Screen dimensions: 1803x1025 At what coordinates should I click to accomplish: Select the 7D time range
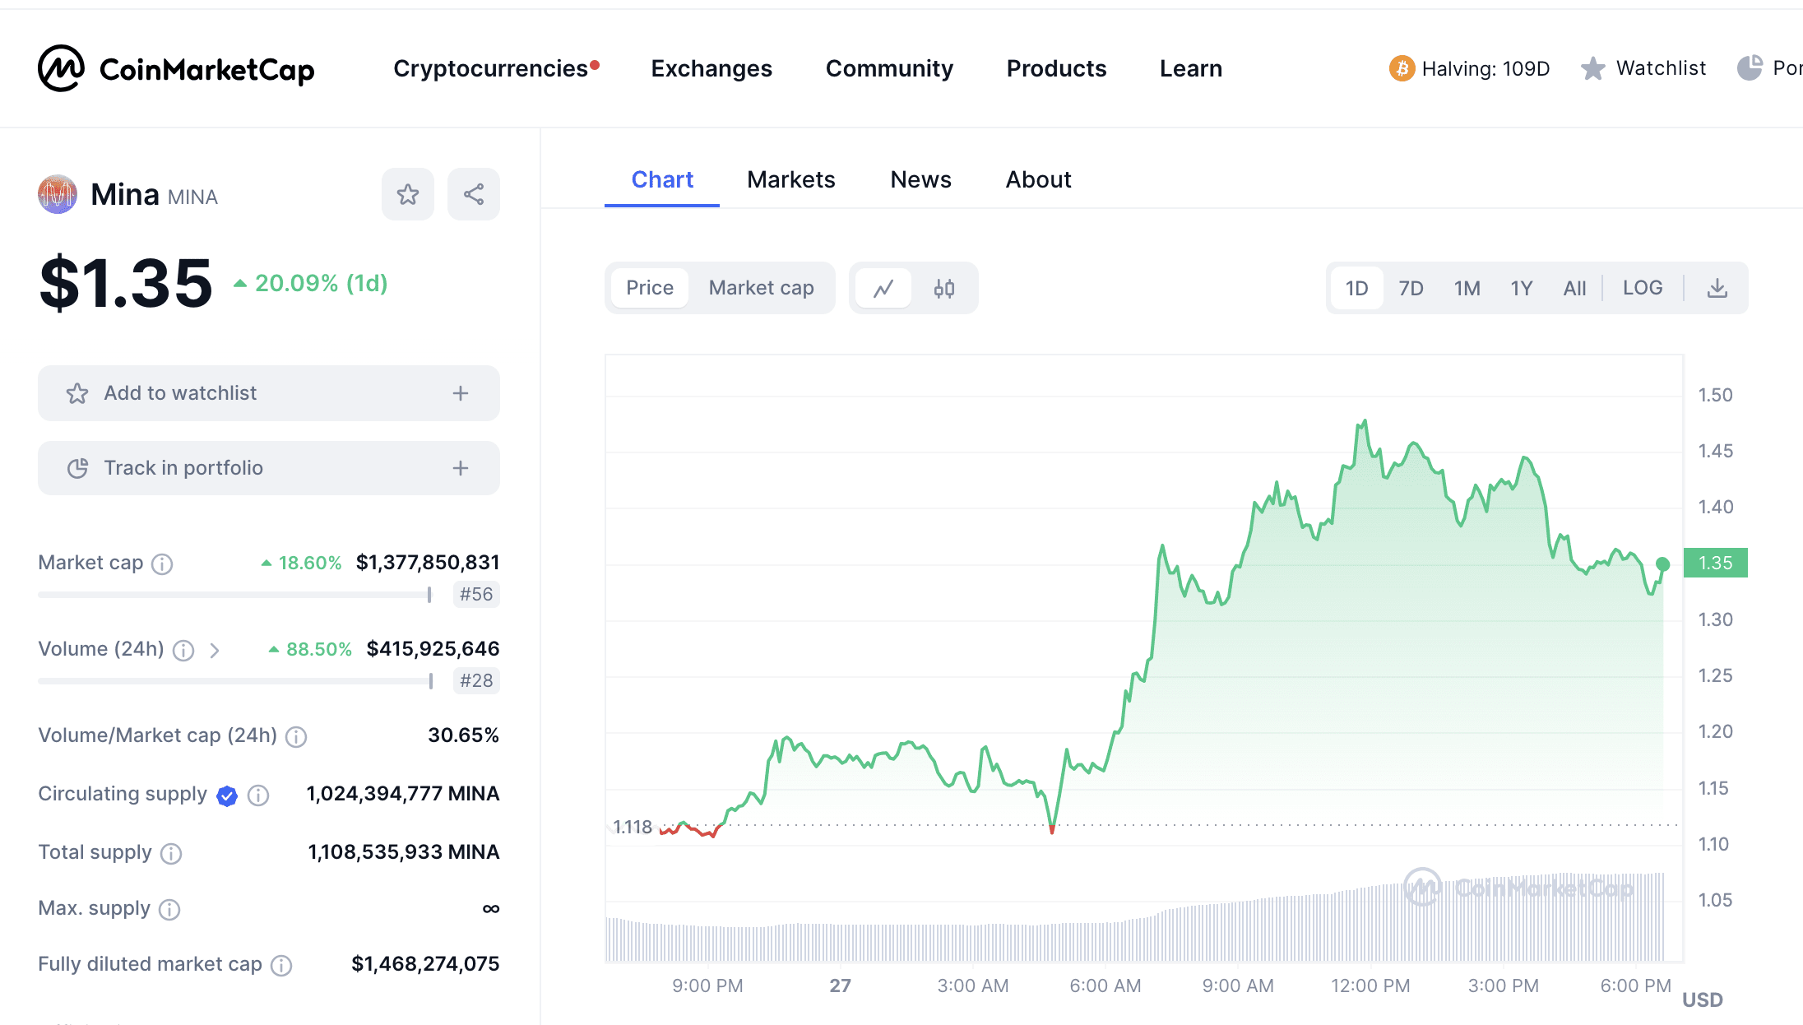pos(1411,289)
